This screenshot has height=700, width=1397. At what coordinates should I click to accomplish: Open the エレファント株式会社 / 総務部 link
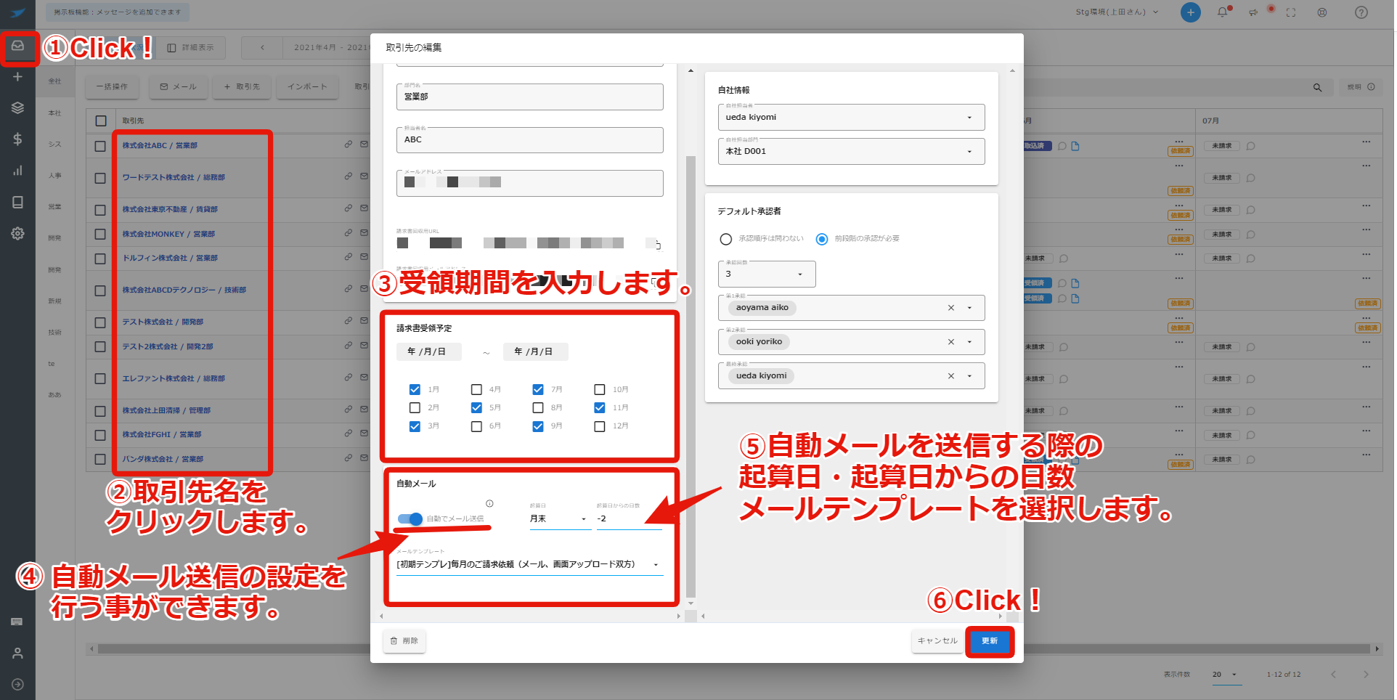(174, 379)
